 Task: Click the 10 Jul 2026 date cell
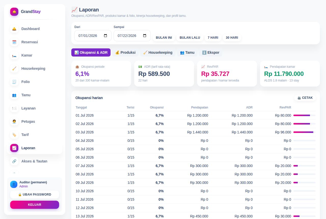tap(85, 191)
